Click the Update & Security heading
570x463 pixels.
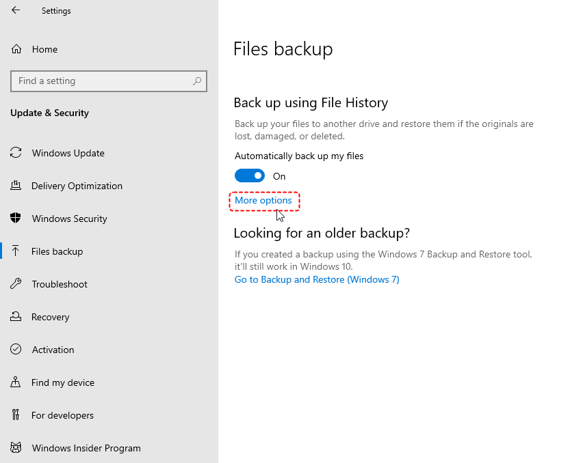point(49,113)
